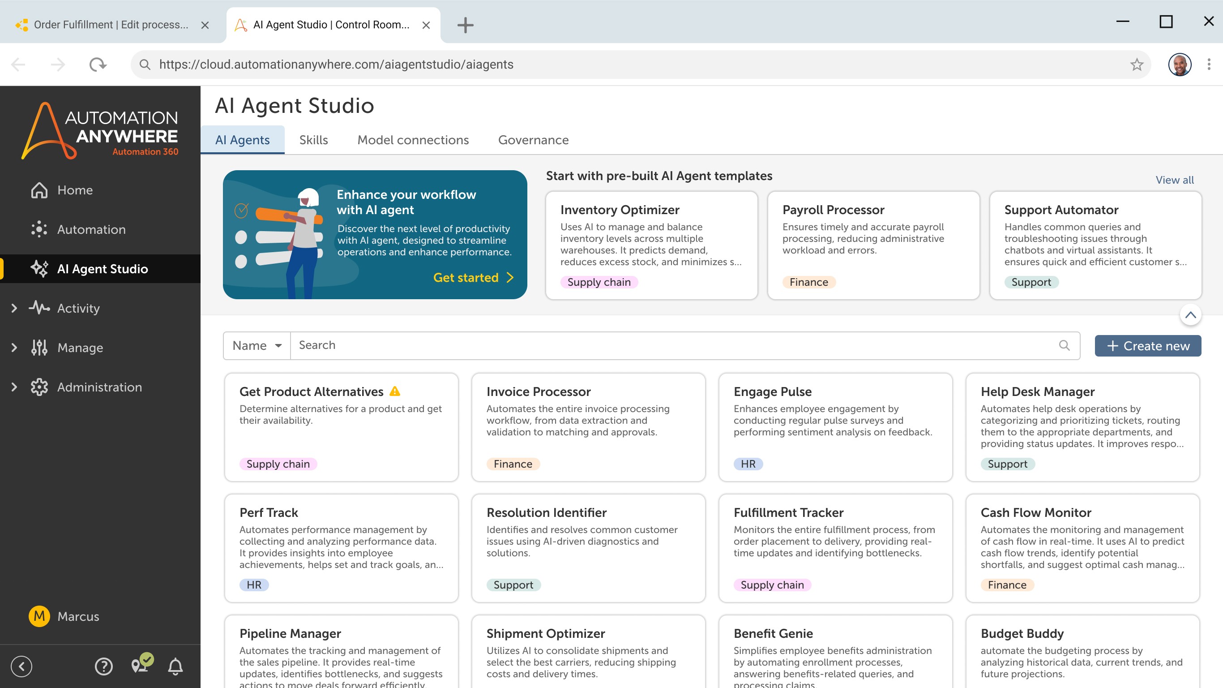Expand the Activity menu section

(x=14, y=308)
